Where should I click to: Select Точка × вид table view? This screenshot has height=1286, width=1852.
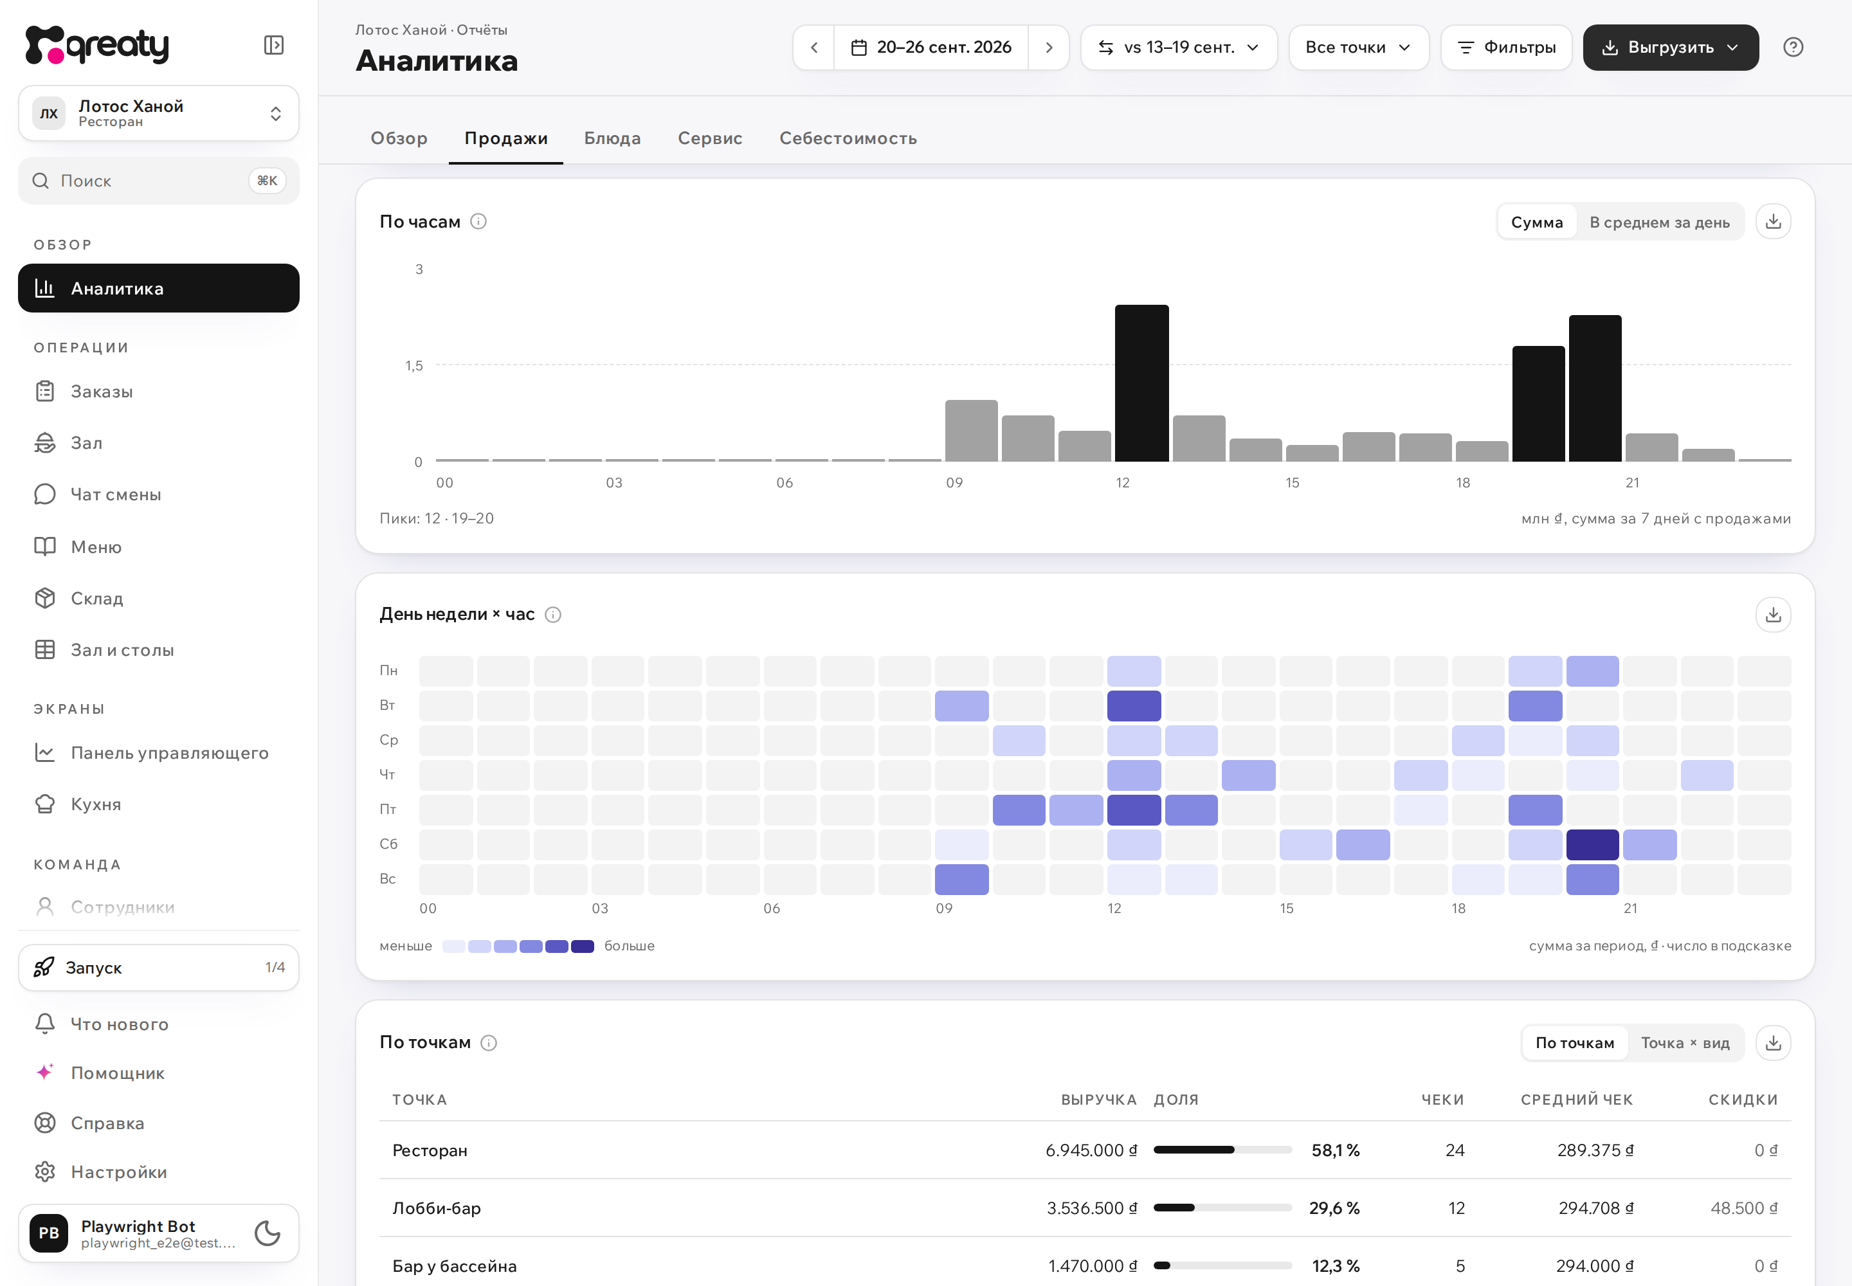[1685, 1044]
